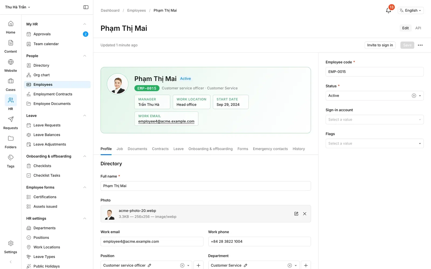Collapse the My HR section
The width and height of the screenshot is (431, 269).
[85, 24]
